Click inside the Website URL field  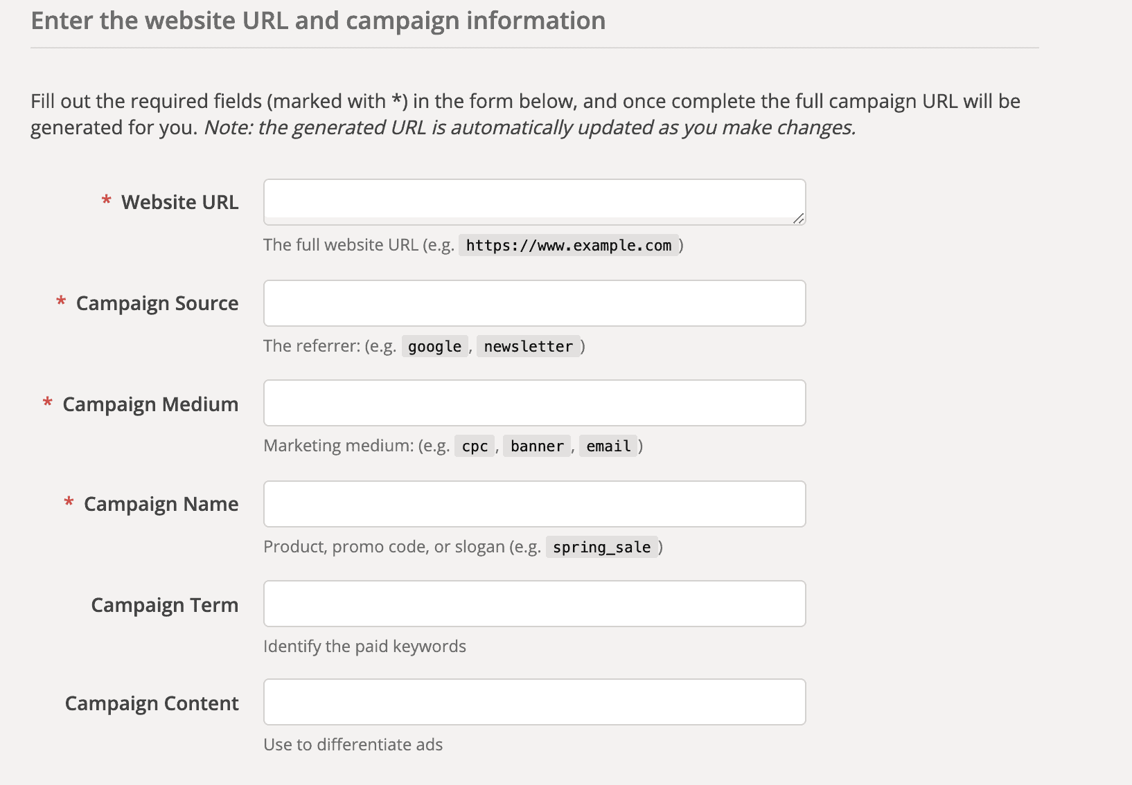[533, 201]
